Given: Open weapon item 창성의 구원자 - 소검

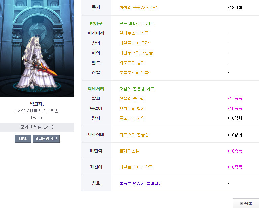Looking at the screenshot, I should [x=139, y=7].
